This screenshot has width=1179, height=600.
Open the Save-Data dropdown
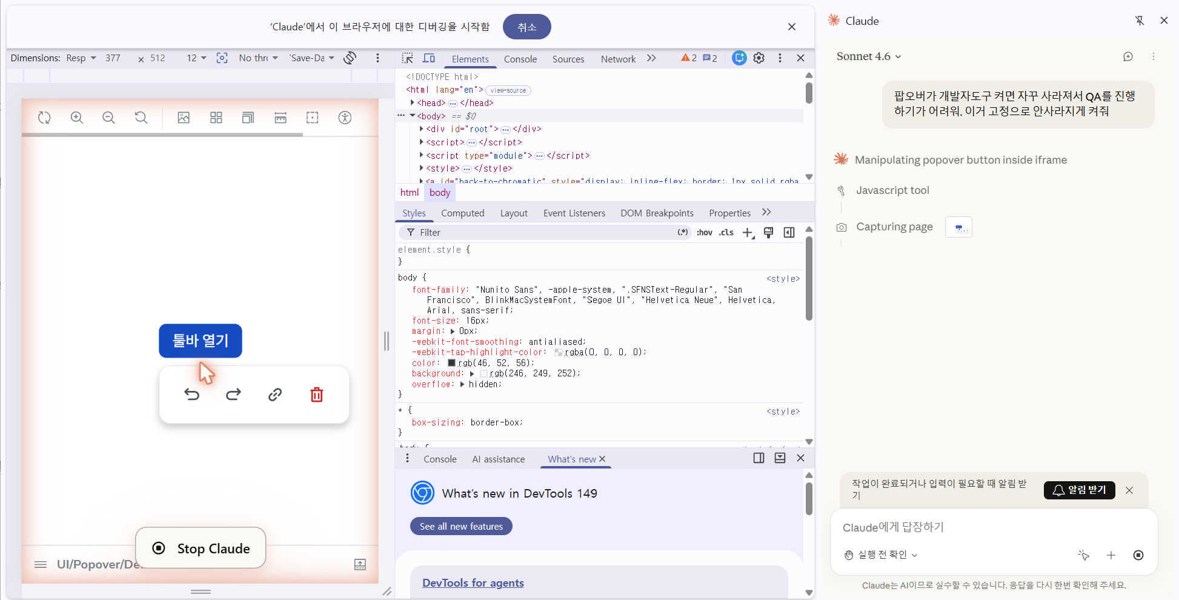pos(312,58)
